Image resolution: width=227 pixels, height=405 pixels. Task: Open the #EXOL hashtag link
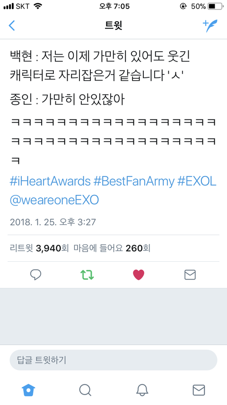click(197, 182)
